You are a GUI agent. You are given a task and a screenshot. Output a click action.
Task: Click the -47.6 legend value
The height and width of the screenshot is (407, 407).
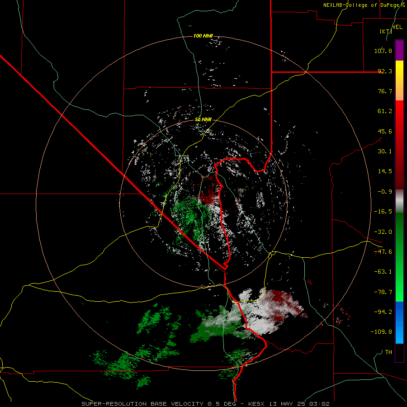point(383,252)
